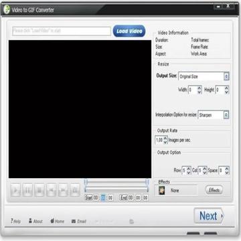Click the Duration label
241x241 pixels.
162,40
